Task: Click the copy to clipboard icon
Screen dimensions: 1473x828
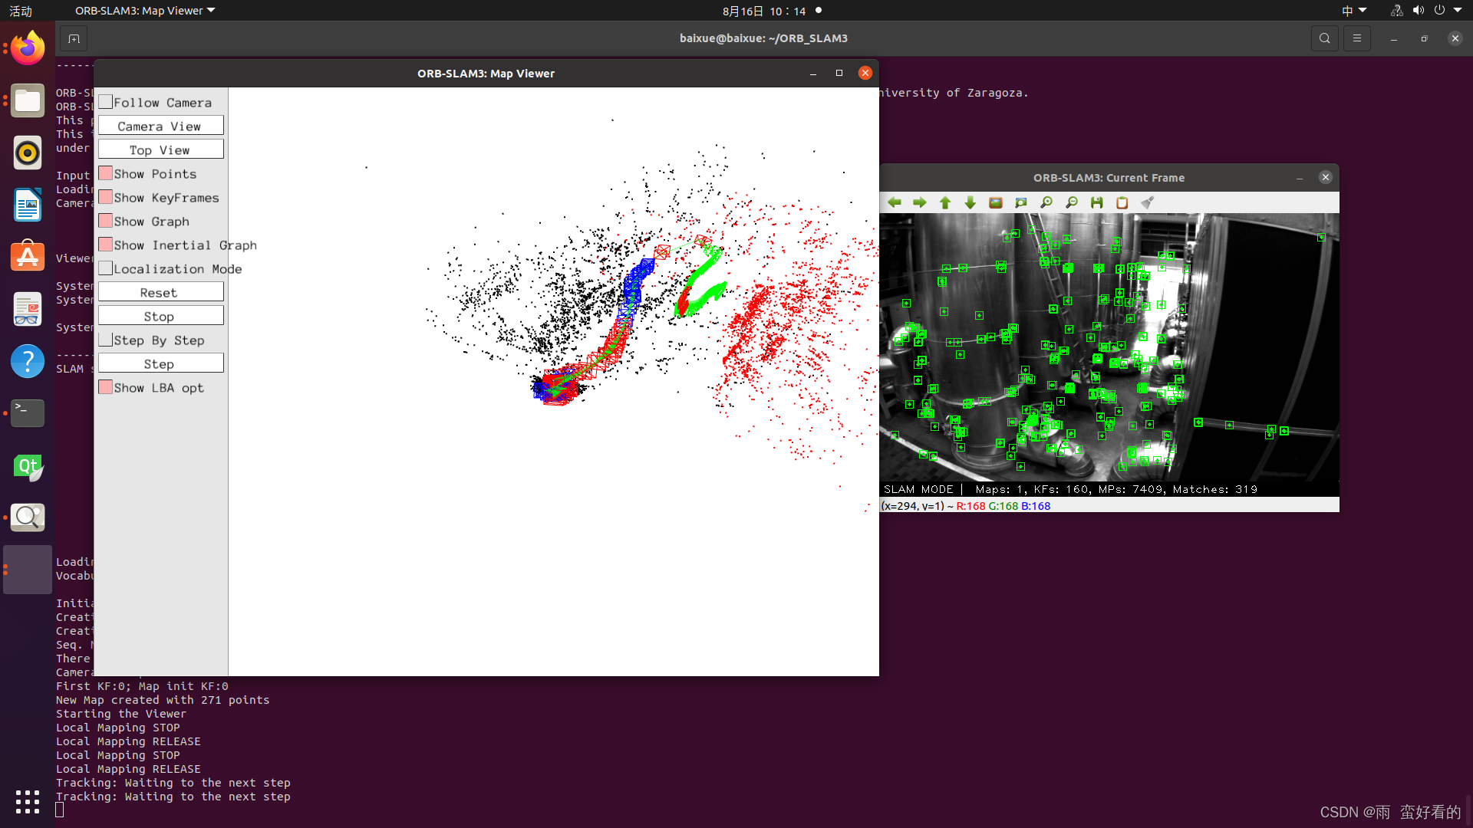Action: coord(1122,202)
